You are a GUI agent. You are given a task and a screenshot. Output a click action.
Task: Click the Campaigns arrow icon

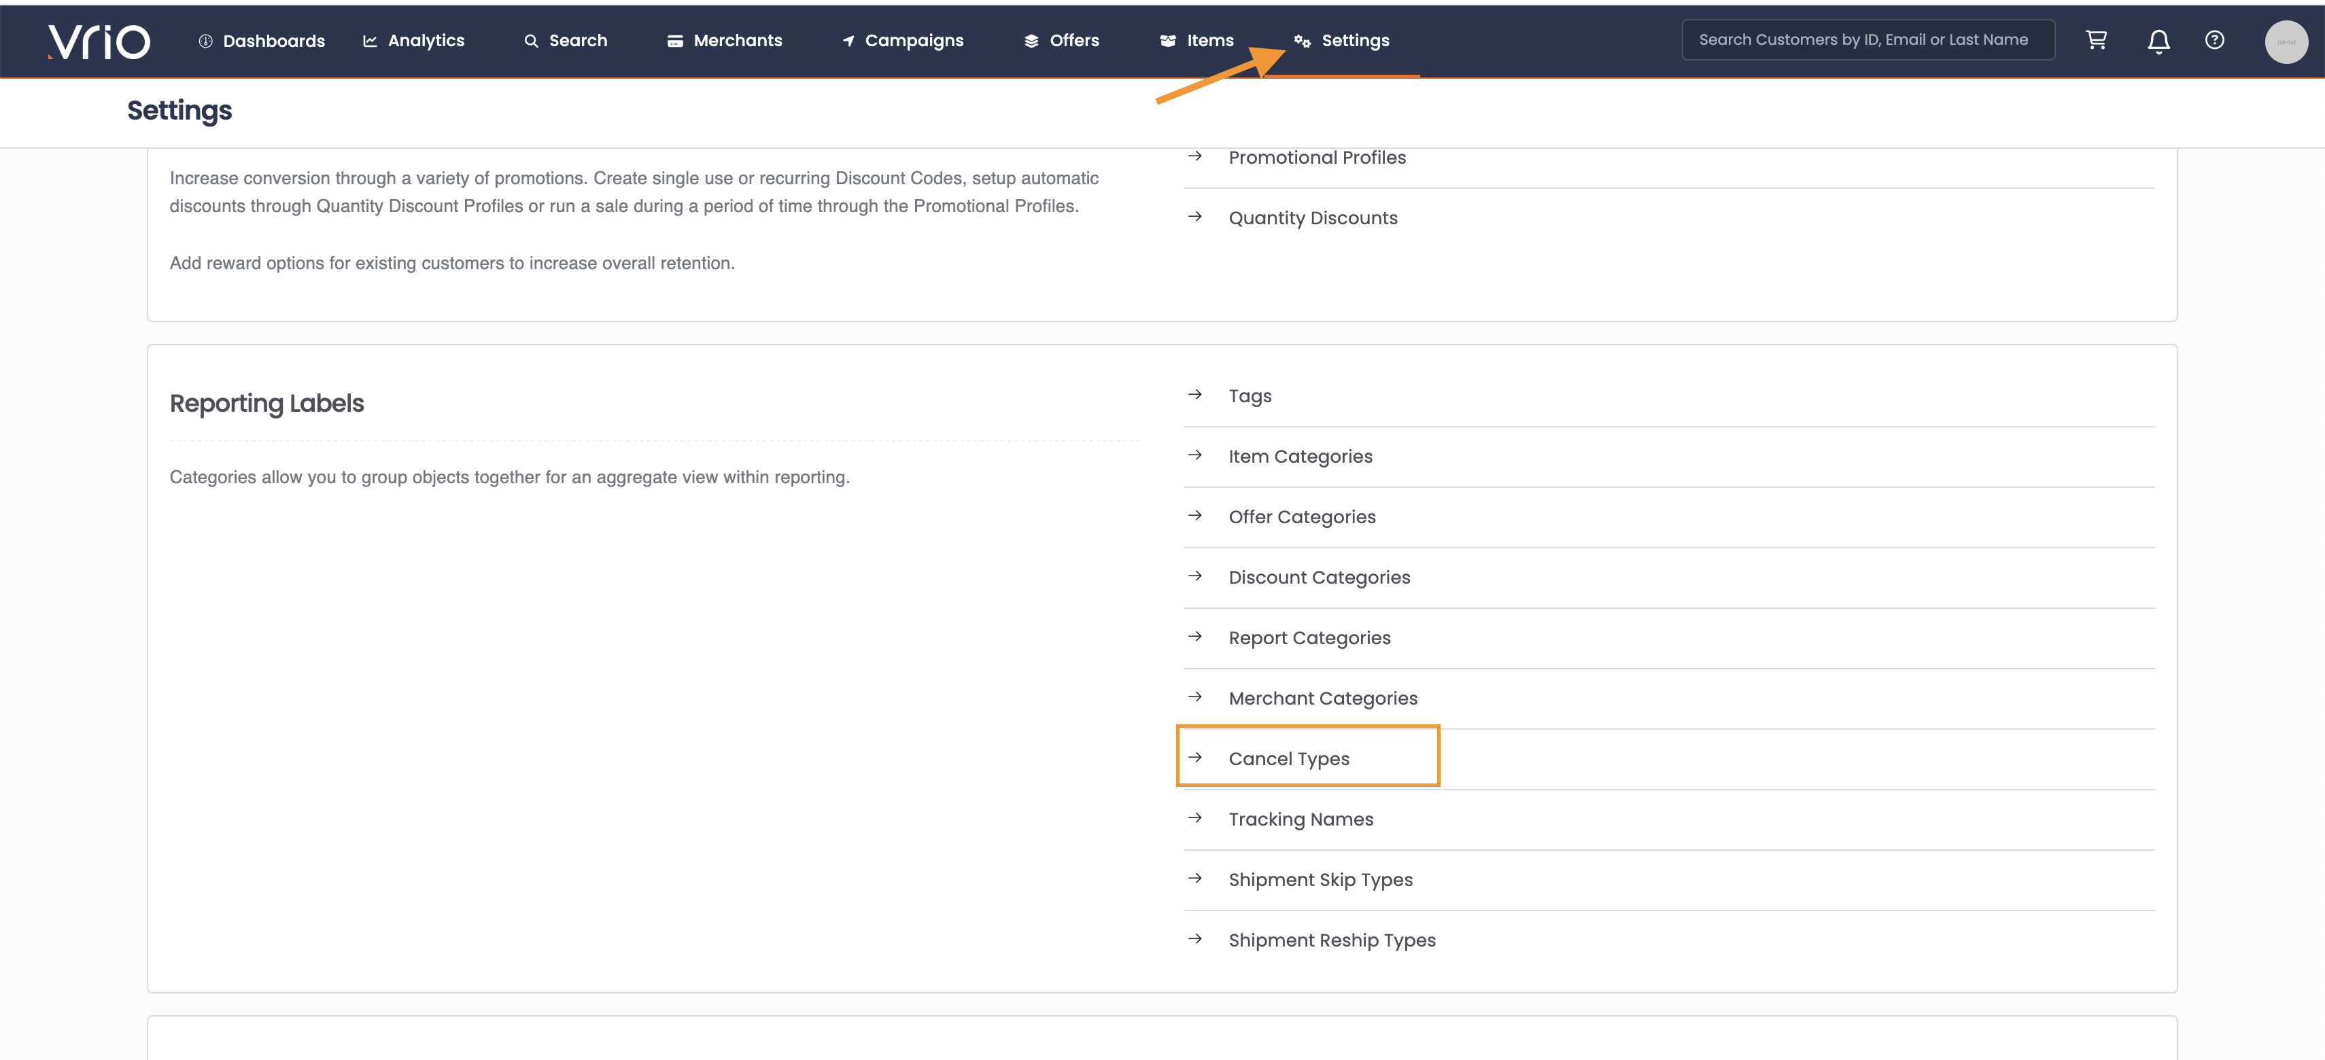tap(848, 41)
